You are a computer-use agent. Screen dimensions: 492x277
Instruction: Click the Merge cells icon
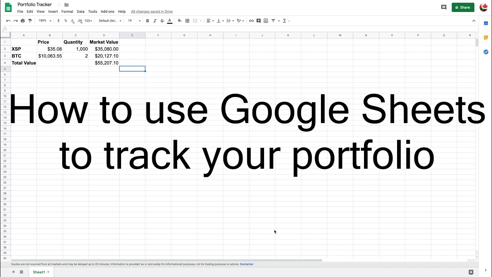(195, 21)
